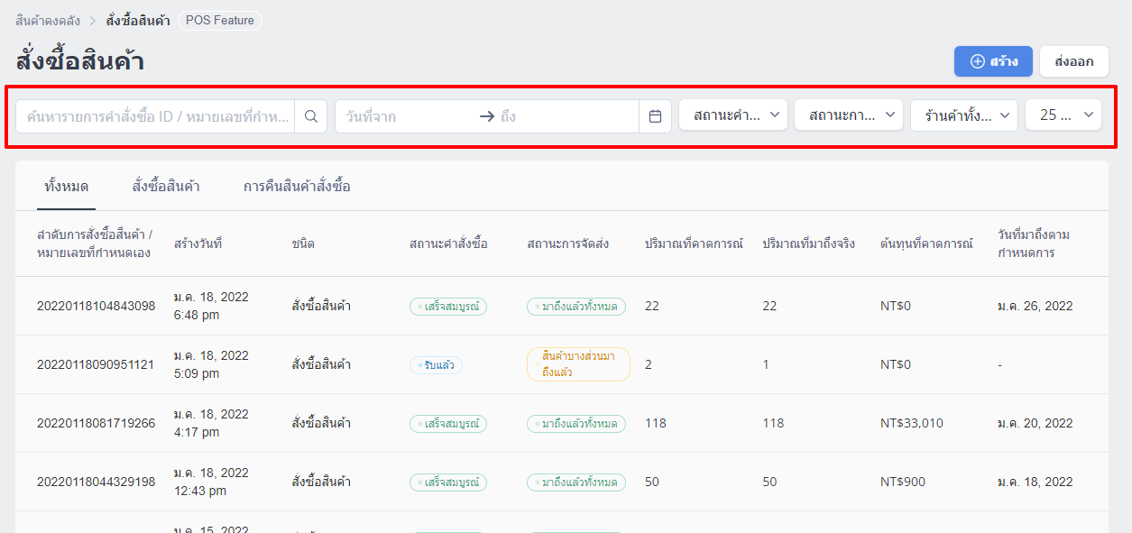The image size is (1132, 533).
Task: Click the สถานะคำสั่งซื้อ column header
Action: [x=448, y=244]
